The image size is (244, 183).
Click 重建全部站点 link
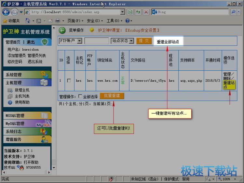168,42
